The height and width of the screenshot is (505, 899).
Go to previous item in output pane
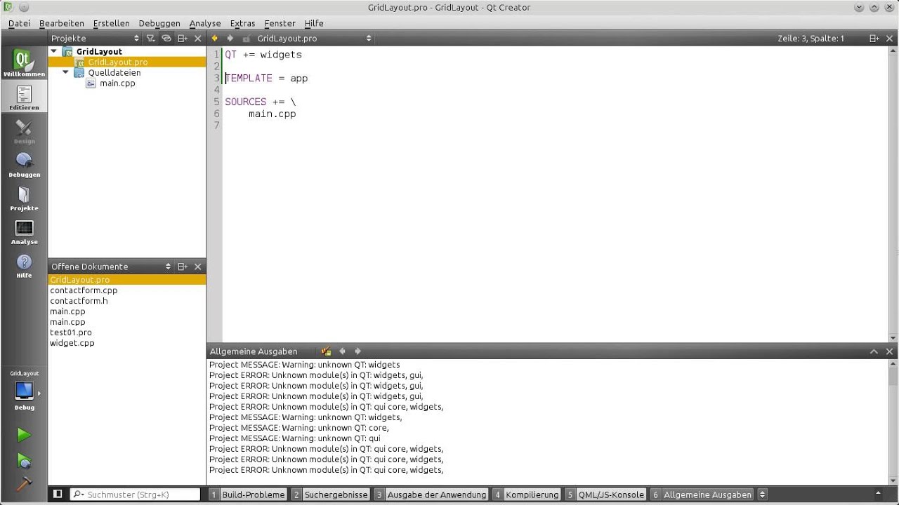[343, 351]
